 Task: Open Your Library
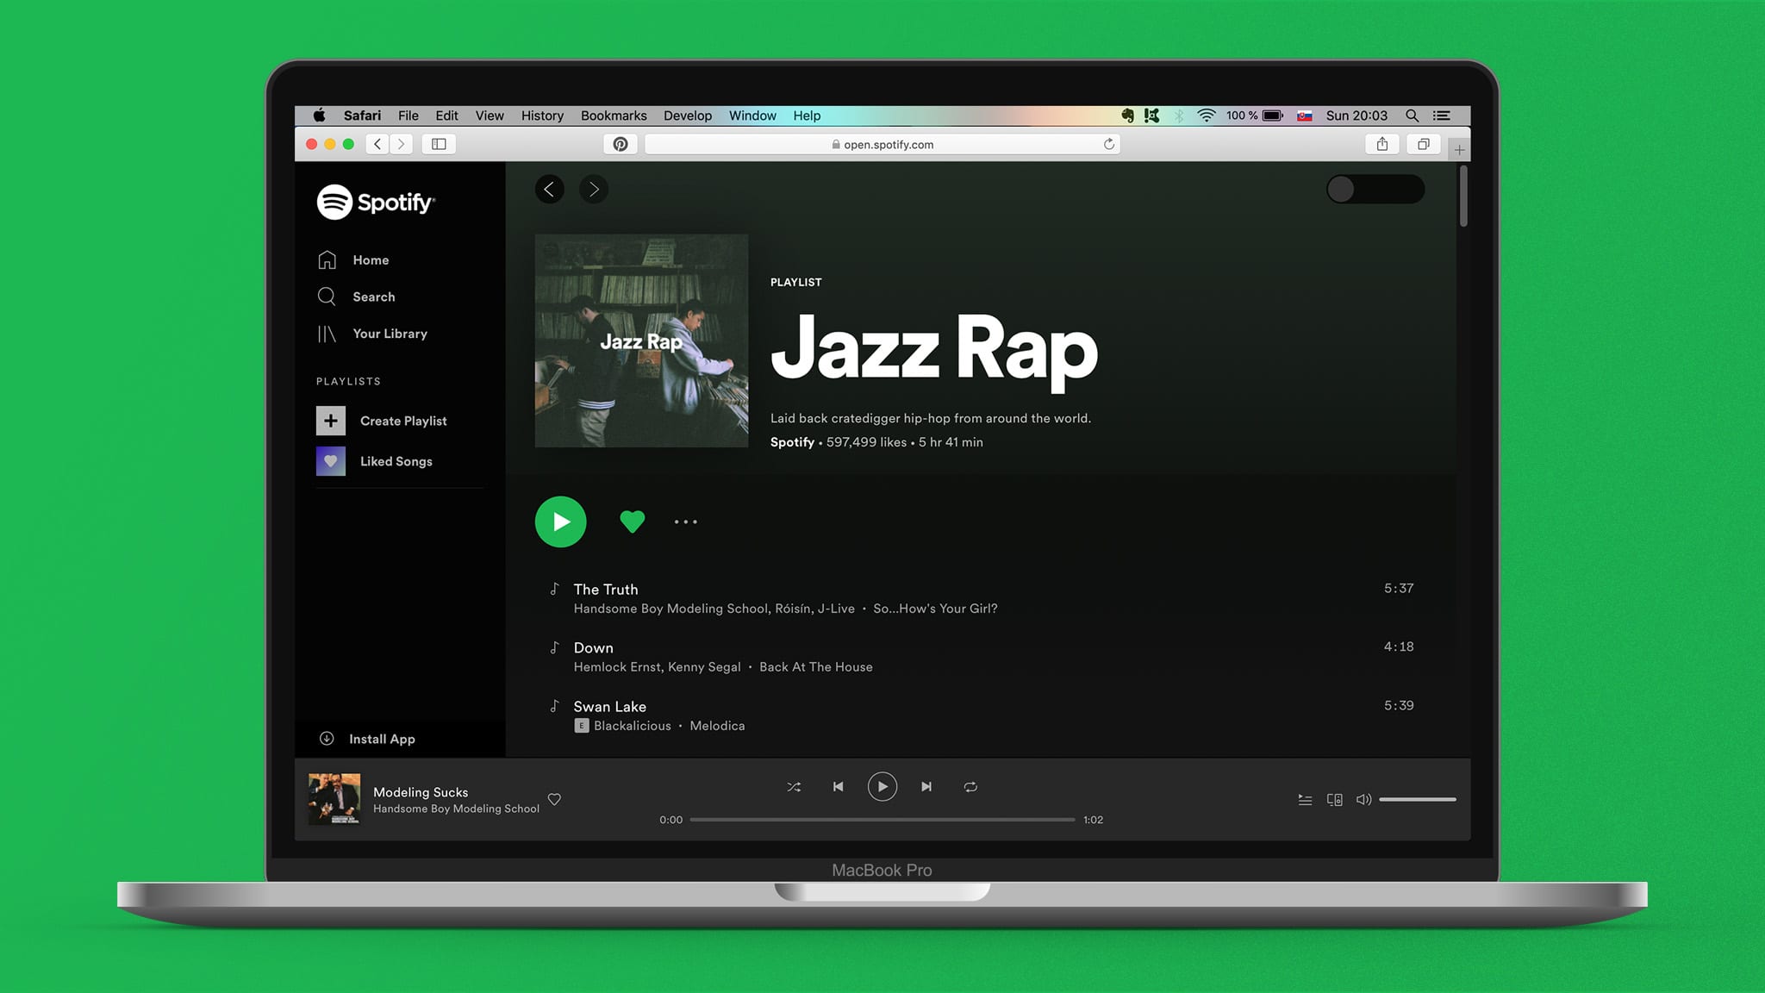tap(372, 334)
